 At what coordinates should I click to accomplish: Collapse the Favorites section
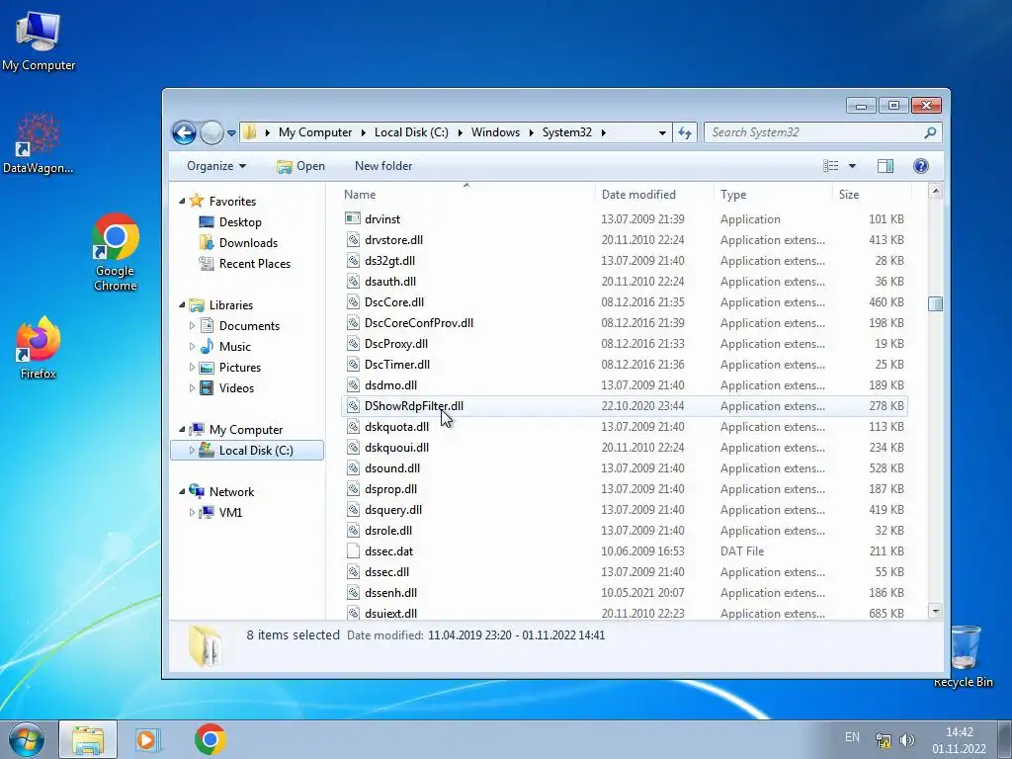tap(182, 202)
